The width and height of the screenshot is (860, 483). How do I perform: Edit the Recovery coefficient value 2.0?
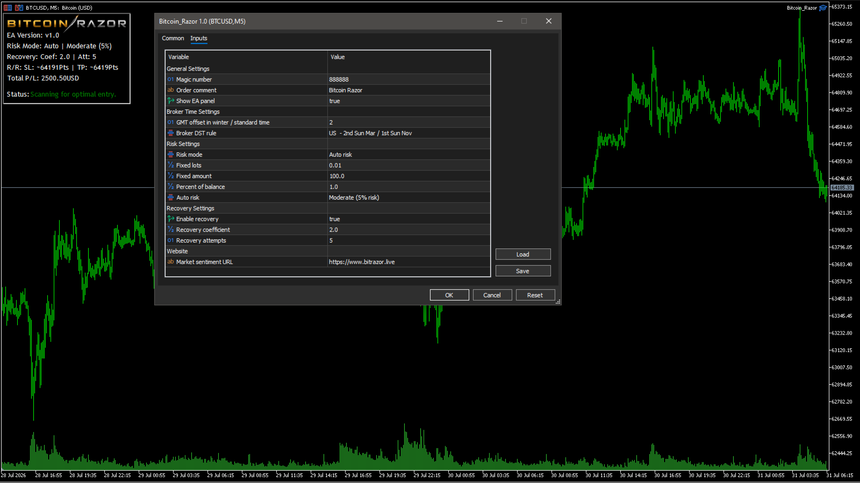tap(408, 230)
